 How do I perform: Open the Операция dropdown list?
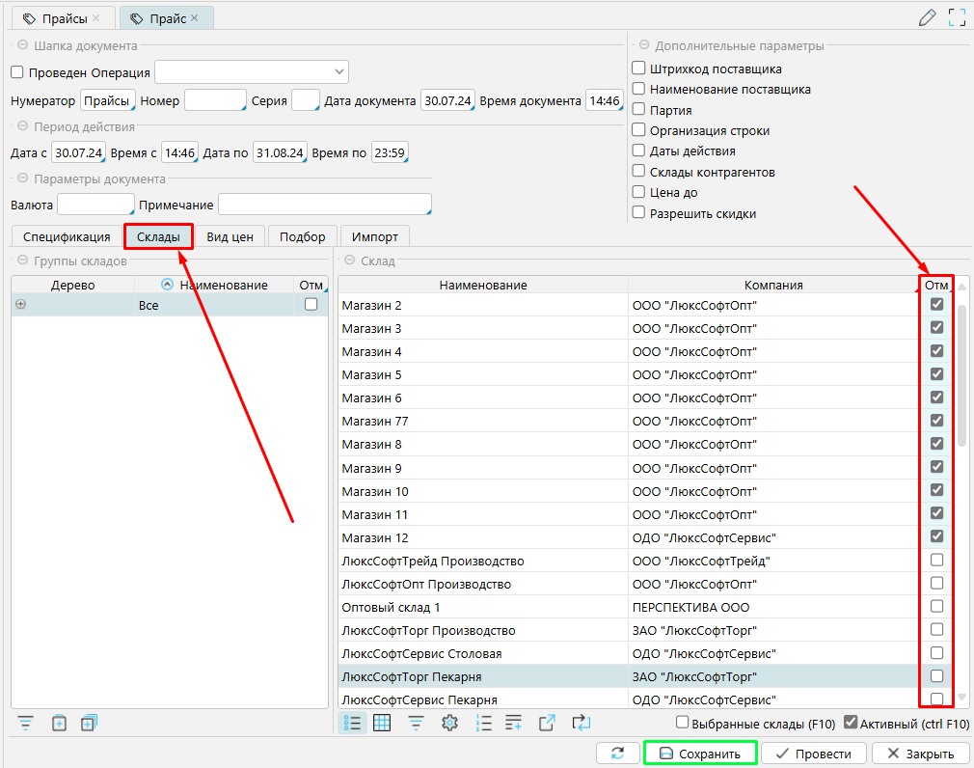click(338, 72)
